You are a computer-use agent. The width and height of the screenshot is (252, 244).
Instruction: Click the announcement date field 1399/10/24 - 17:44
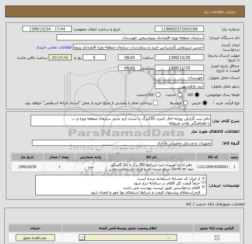coord(47,29)
